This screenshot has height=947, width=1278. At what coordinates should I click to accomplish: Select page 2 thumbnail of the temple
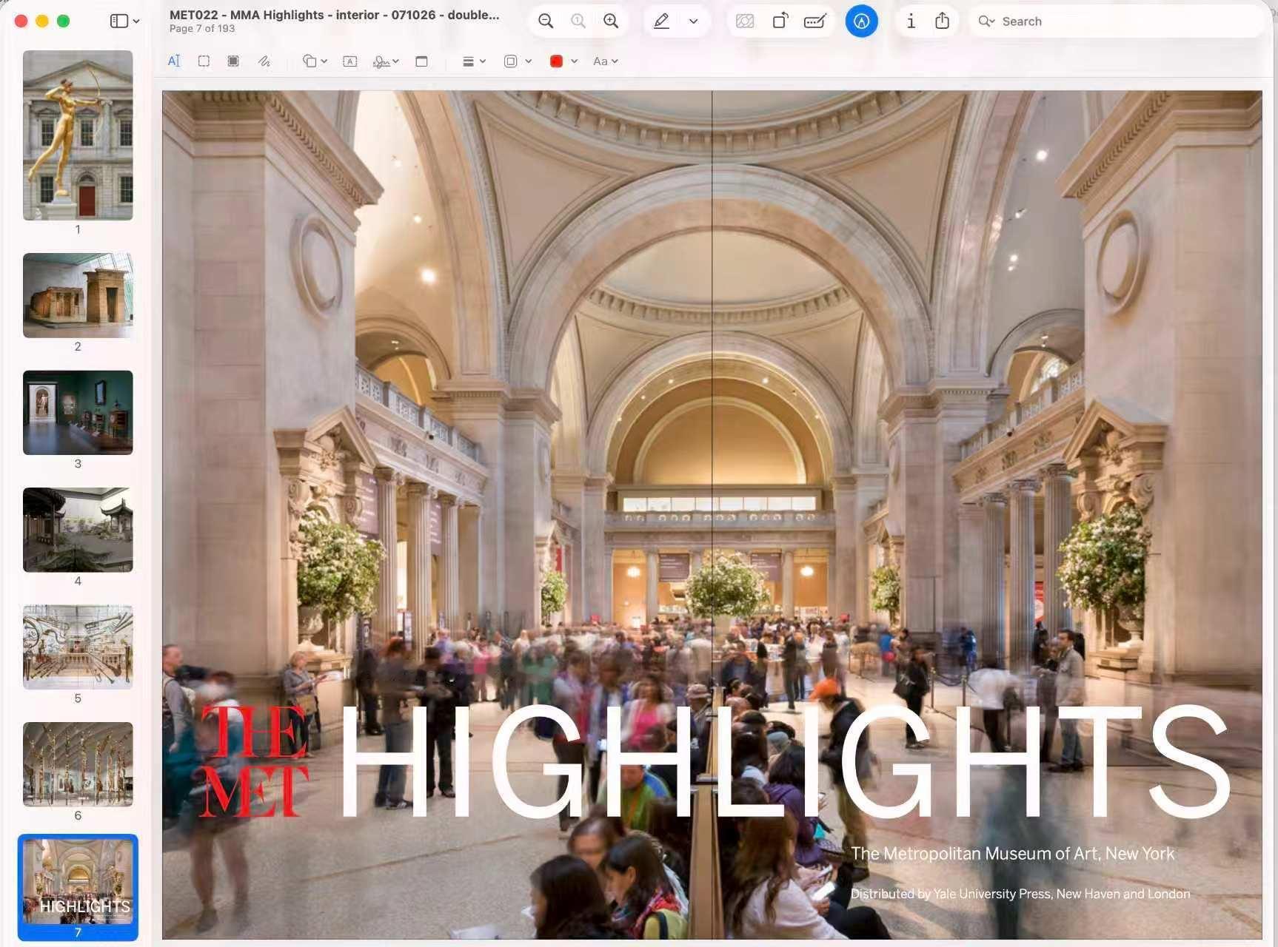tap(78, 296)
